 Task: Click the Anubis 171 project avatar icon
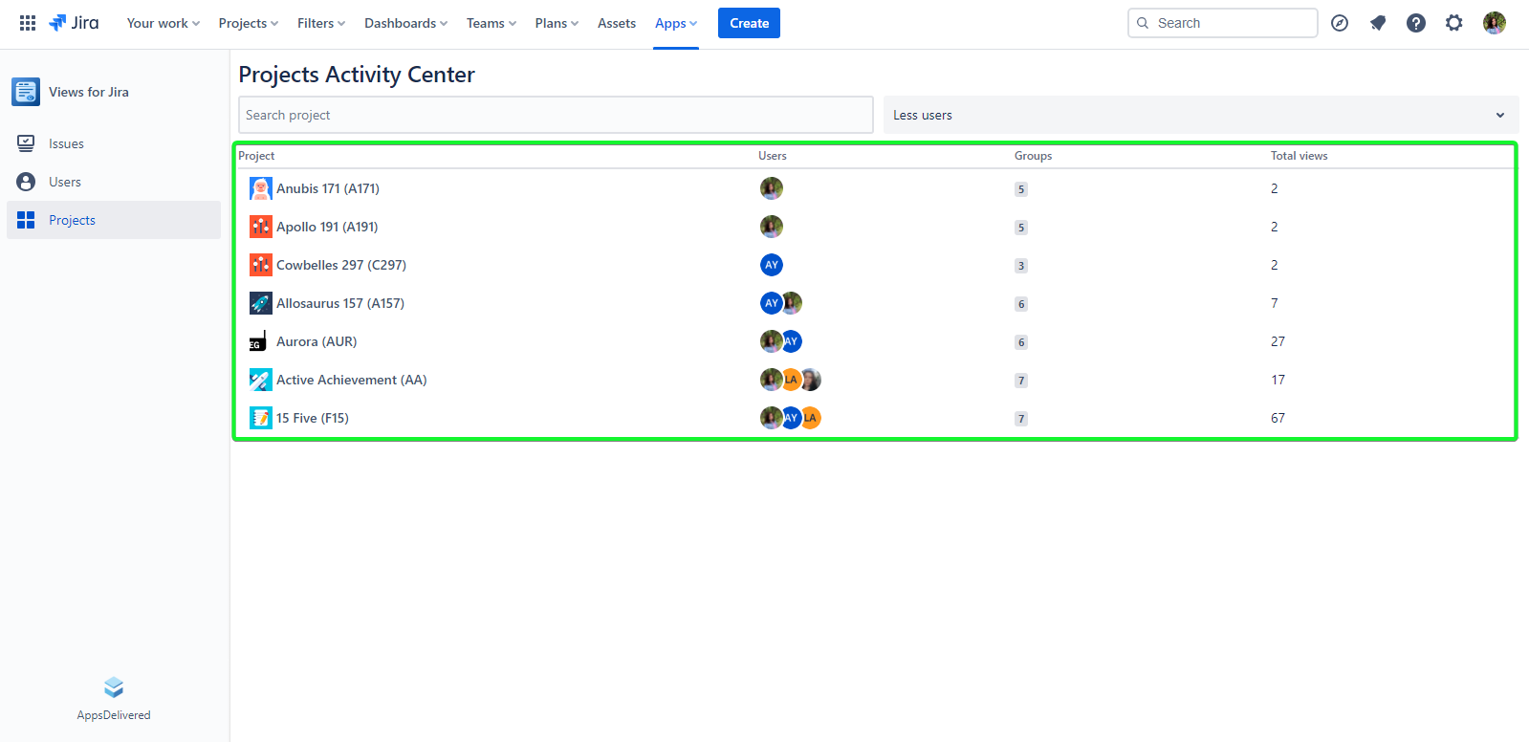click(x=260, y=188)
